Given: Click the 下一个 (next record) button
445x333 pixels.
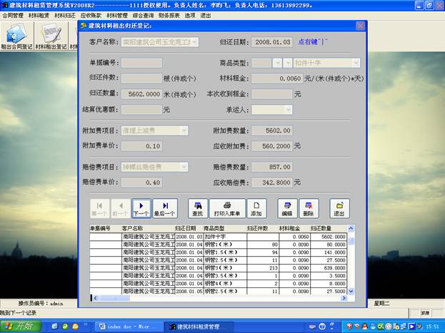Looking at the screenshot, I should (x=141, y=208).
